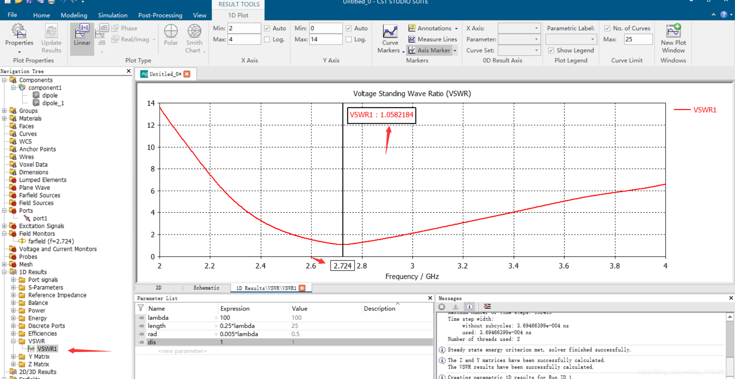Screen dimensions: 735x379
Task: Close the Navigation Tree panel
Action: (129, 71)
